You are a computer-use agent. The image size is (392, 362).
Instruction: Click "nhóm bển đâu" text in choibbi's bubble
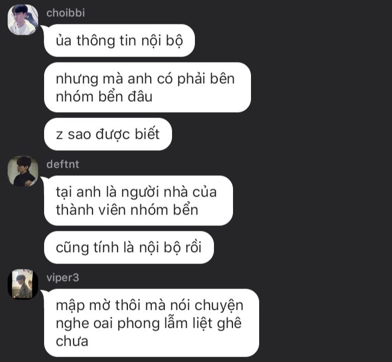pyautogui.click(x=104, y=97)
